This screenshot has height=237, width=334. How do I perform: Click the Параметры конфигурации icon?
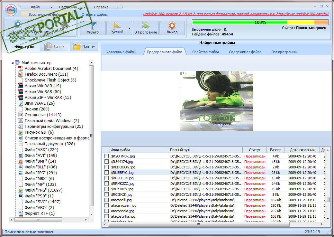[21, 126]
